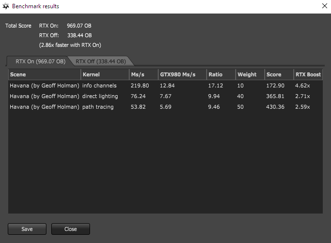Click the Havana scene in path tracing row
This screenshot has height=243, width=331.
[x=45, y=107]
